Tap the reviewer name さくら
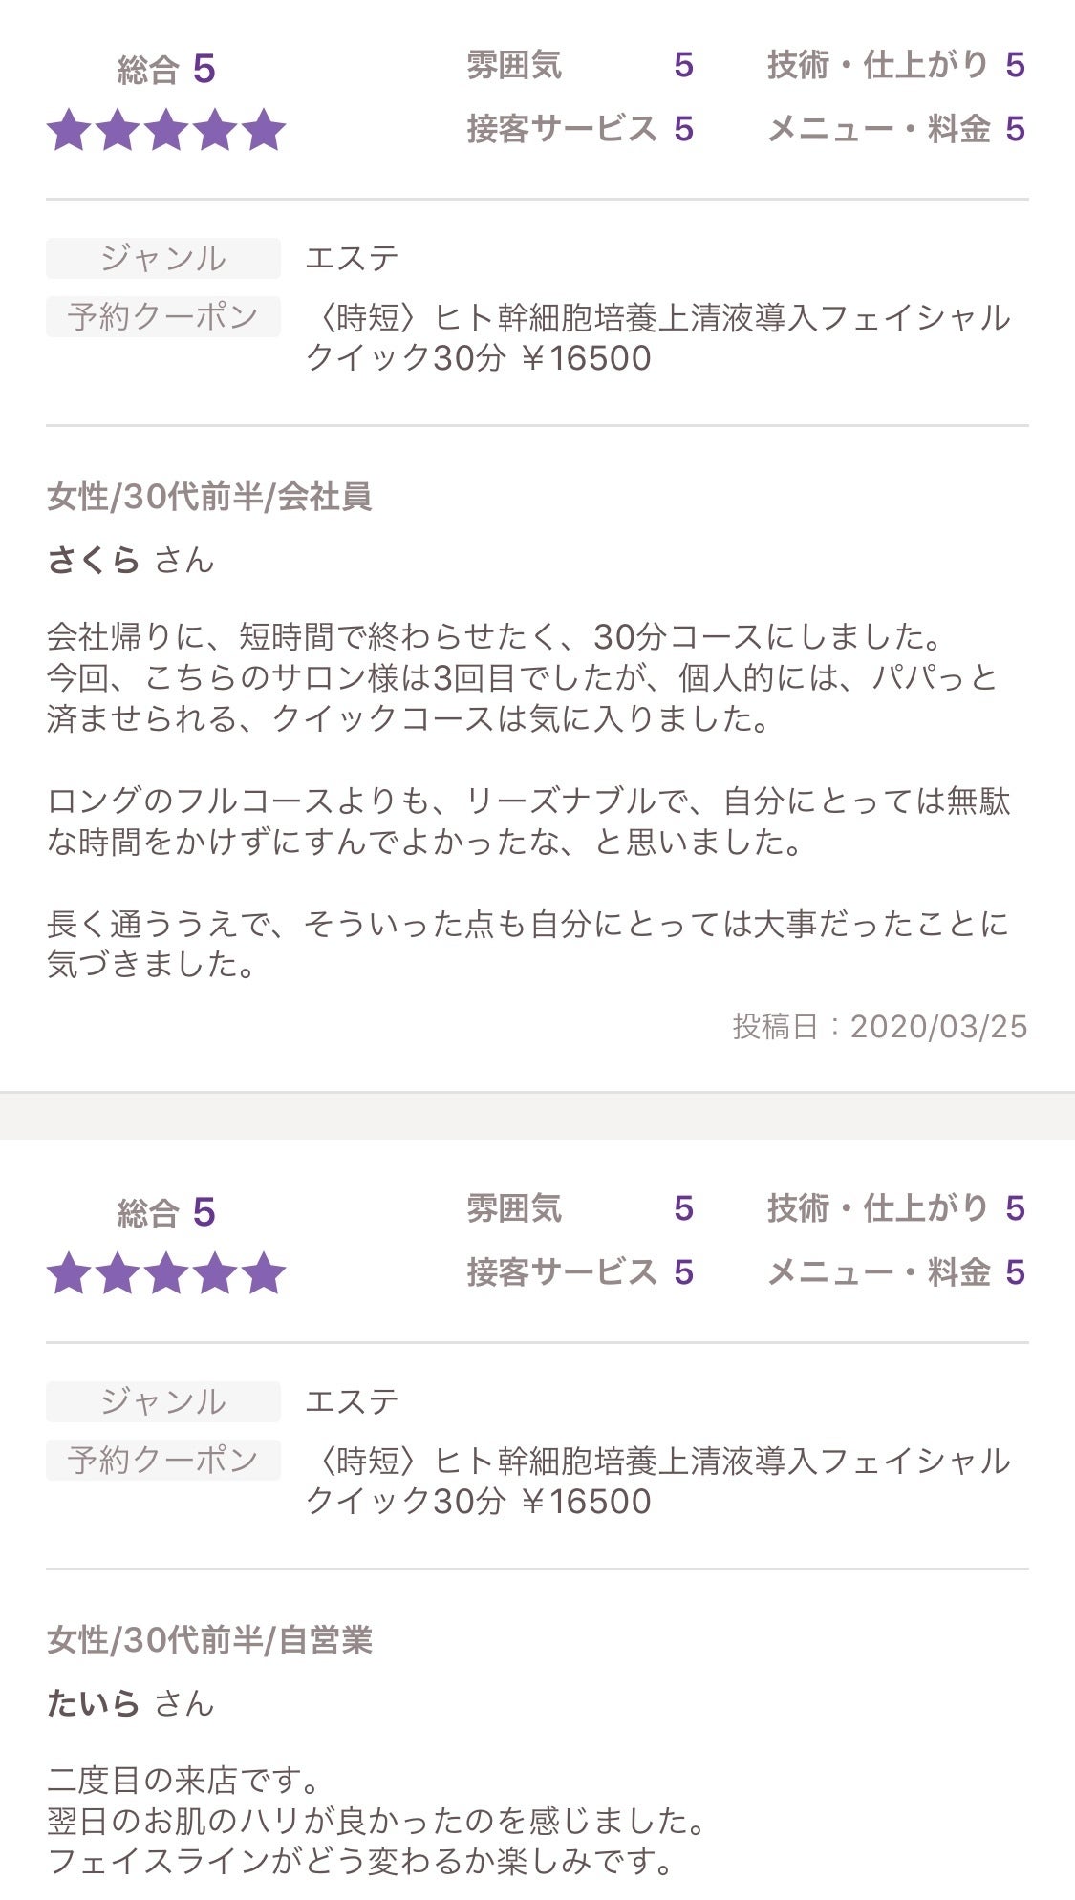Image resolution: width=1075 pixels, height=1900 pixels. (95, 560)
